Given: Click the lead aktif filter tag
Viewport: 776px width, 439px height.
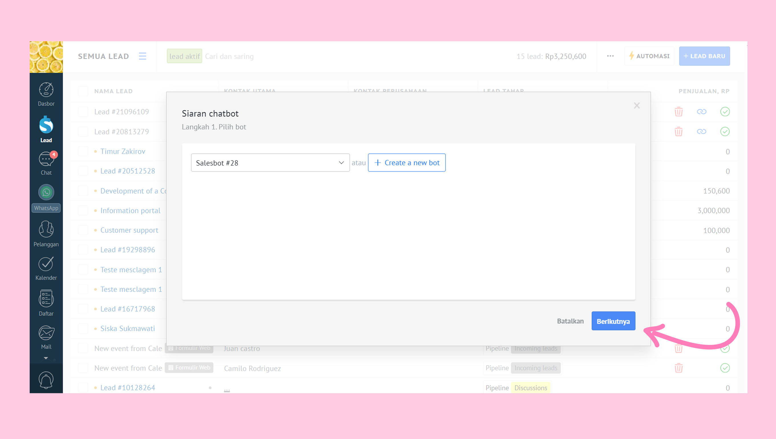Looking at the screenshot, I should [x=184, y=56].
